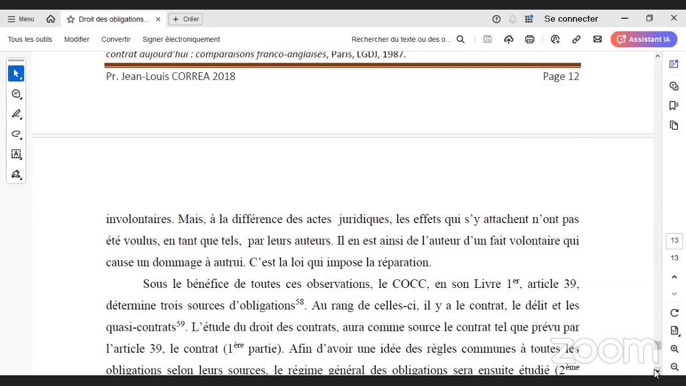Click the current page number box 13
Image resolution: width=686 pixels, height=386 pixels.
[674, 241]
